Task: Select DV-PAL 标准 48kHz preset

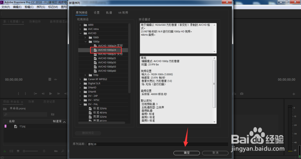Action: coord(100,113)
